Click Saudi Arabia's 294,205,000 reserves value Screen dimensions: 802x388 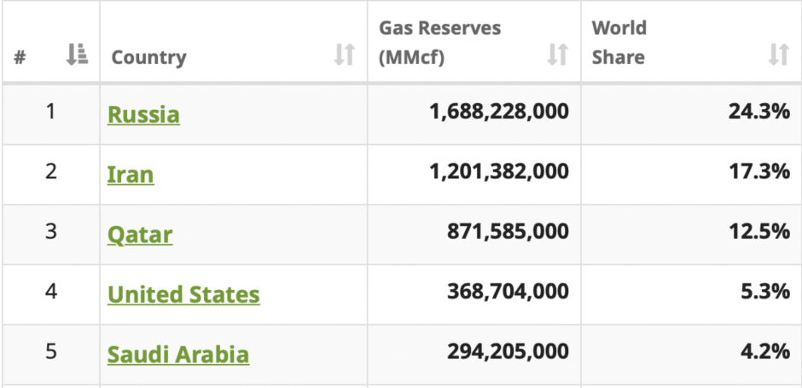[508, 352]
